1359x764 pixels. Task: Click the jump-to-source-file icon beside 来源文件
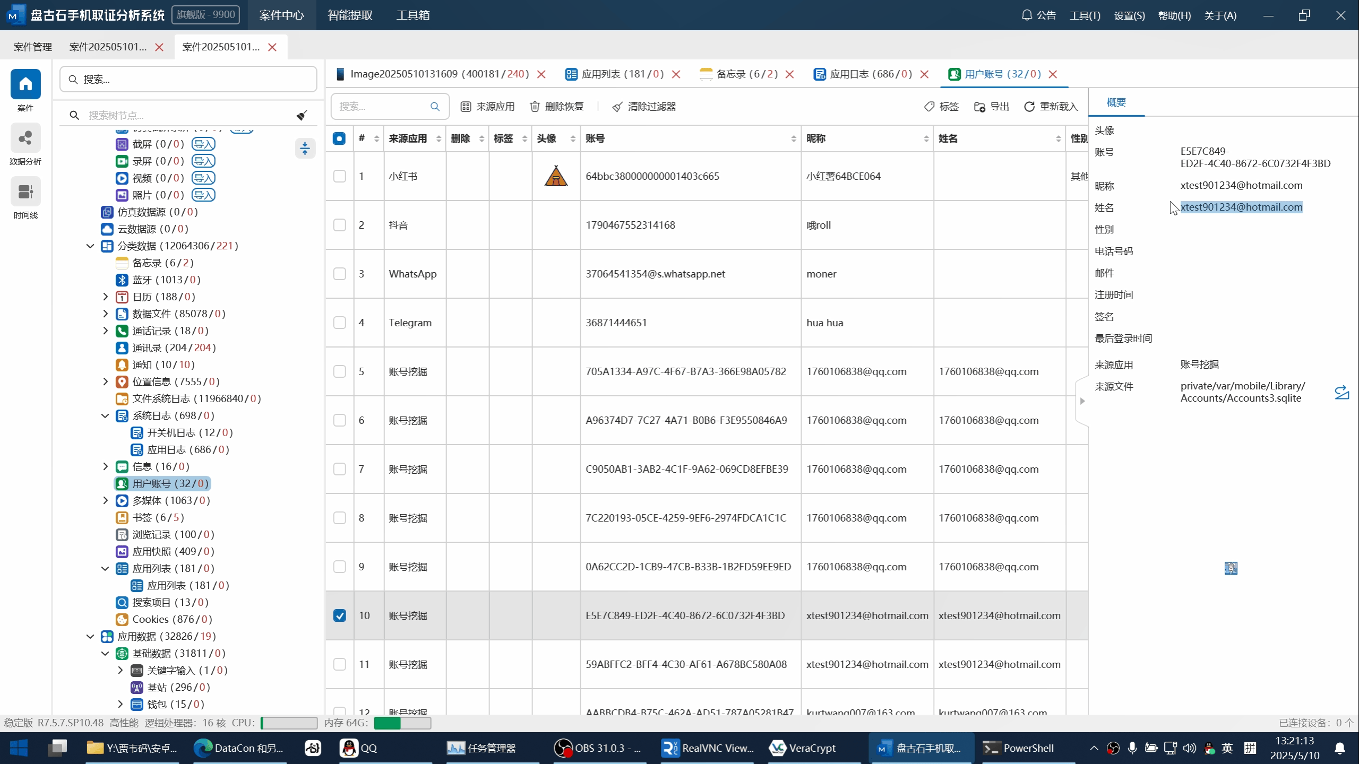point(1341,392)
